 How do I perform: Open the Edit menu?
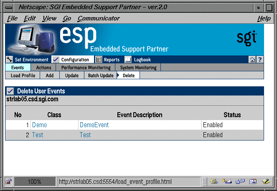[x=30, y=18]
